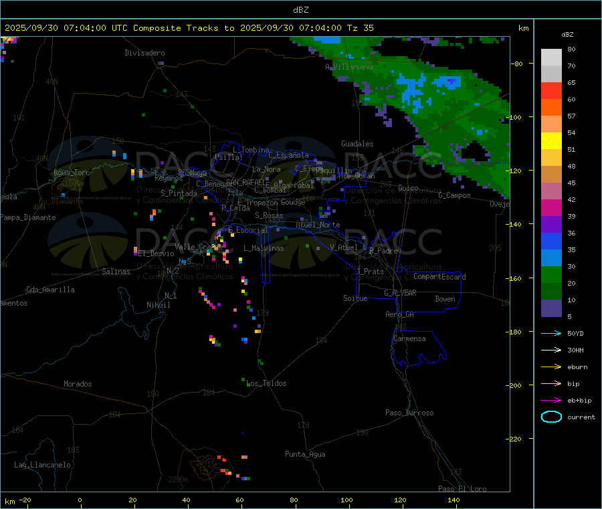The width and height of the screenshot is (602, 509).
Task: Click the Lag.Llancanelo map label
Action: click(x=43, y=466)
